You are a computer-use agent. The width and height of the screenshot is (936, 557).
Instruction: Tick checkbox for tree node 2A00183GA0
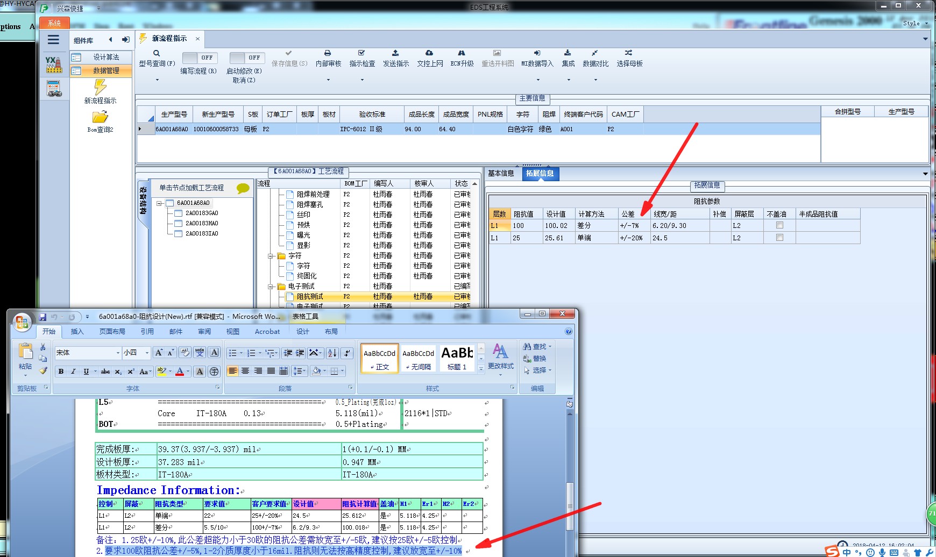click(x=179, y=213)
